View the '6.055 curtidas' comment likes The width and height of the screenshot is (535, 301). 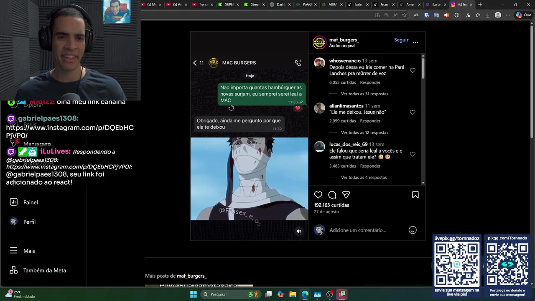[342, 82]
